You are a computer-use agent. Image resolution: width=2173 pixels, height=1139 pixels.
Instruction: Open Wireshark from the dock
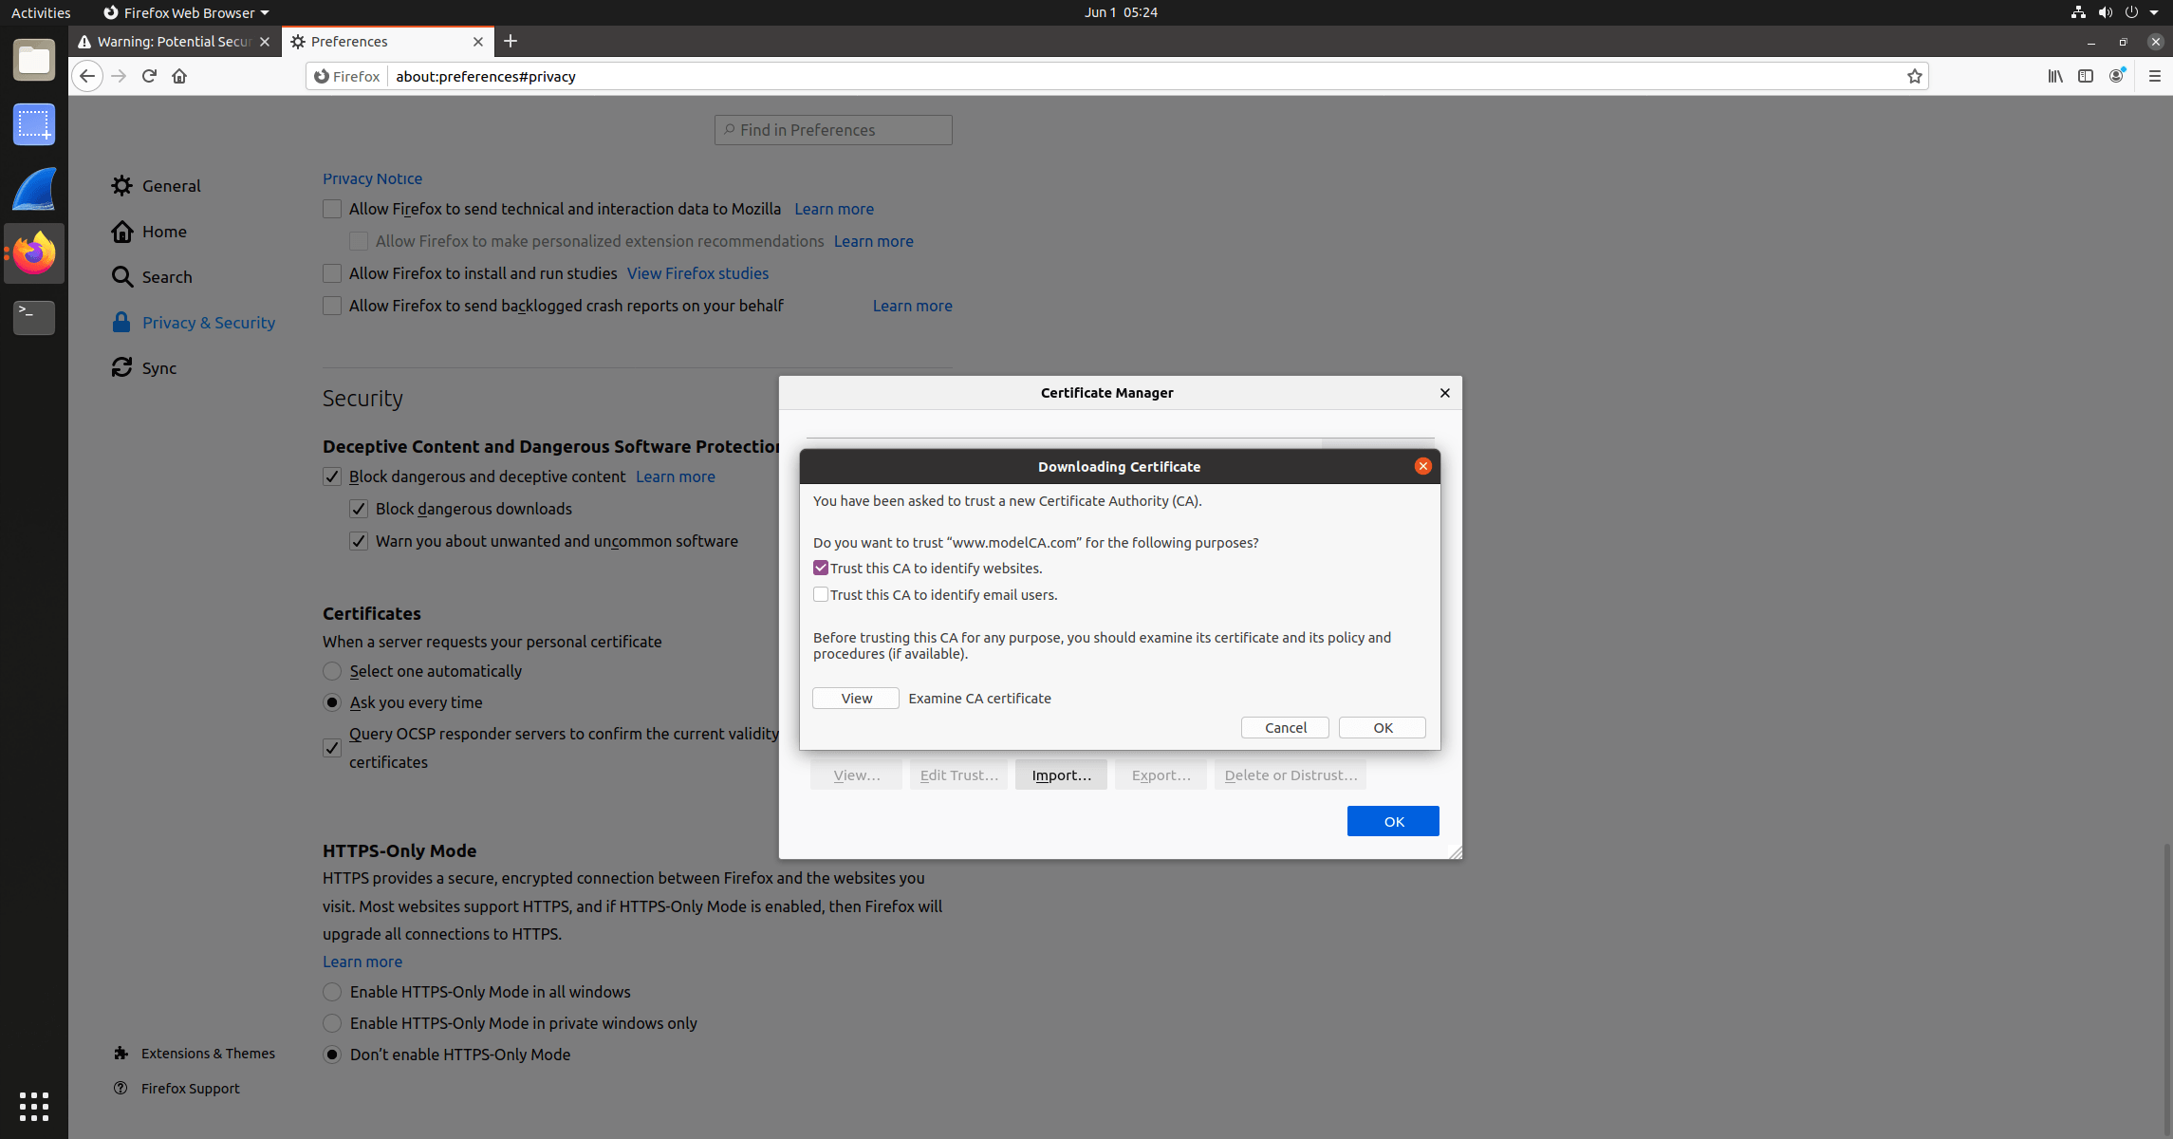click(x=34, y=189)
